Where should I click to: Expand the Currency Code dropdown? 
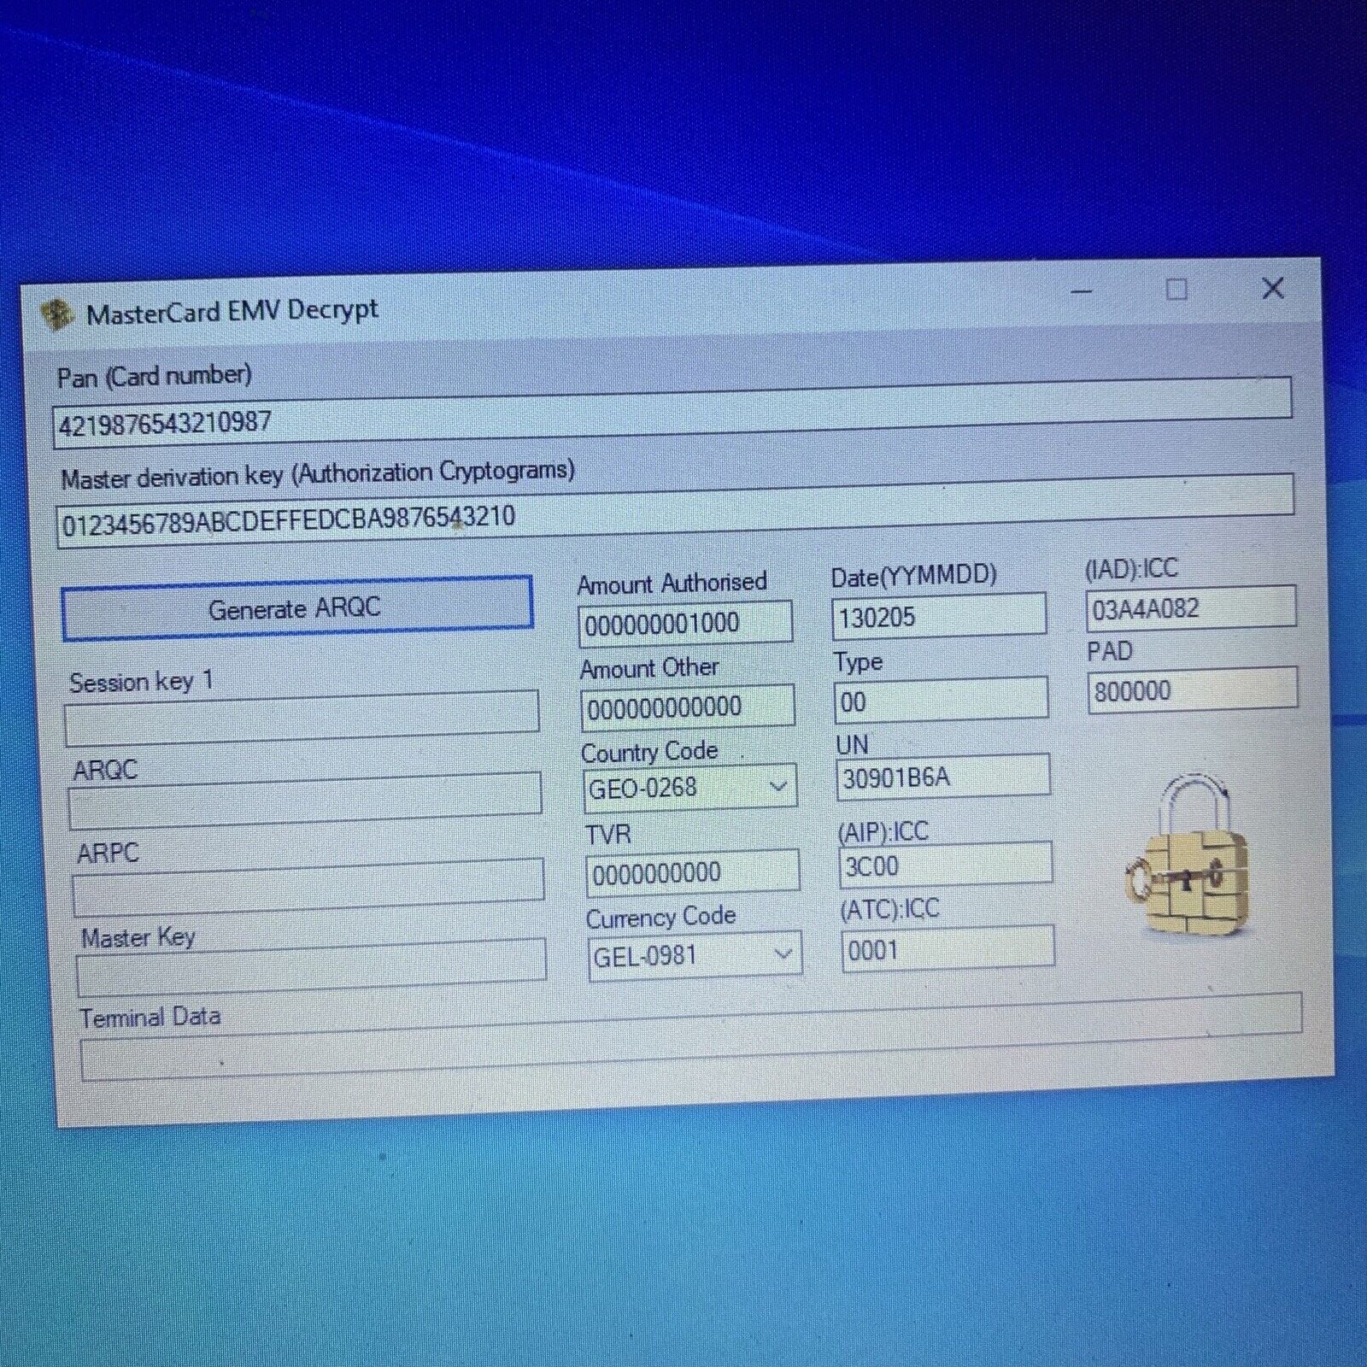click(x=782, y=954)
